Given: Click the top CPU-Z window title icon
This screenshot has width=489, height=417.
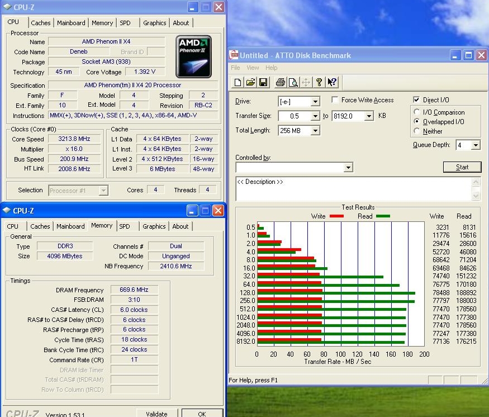Looking at the screenshot, I should tap(7, 7).
